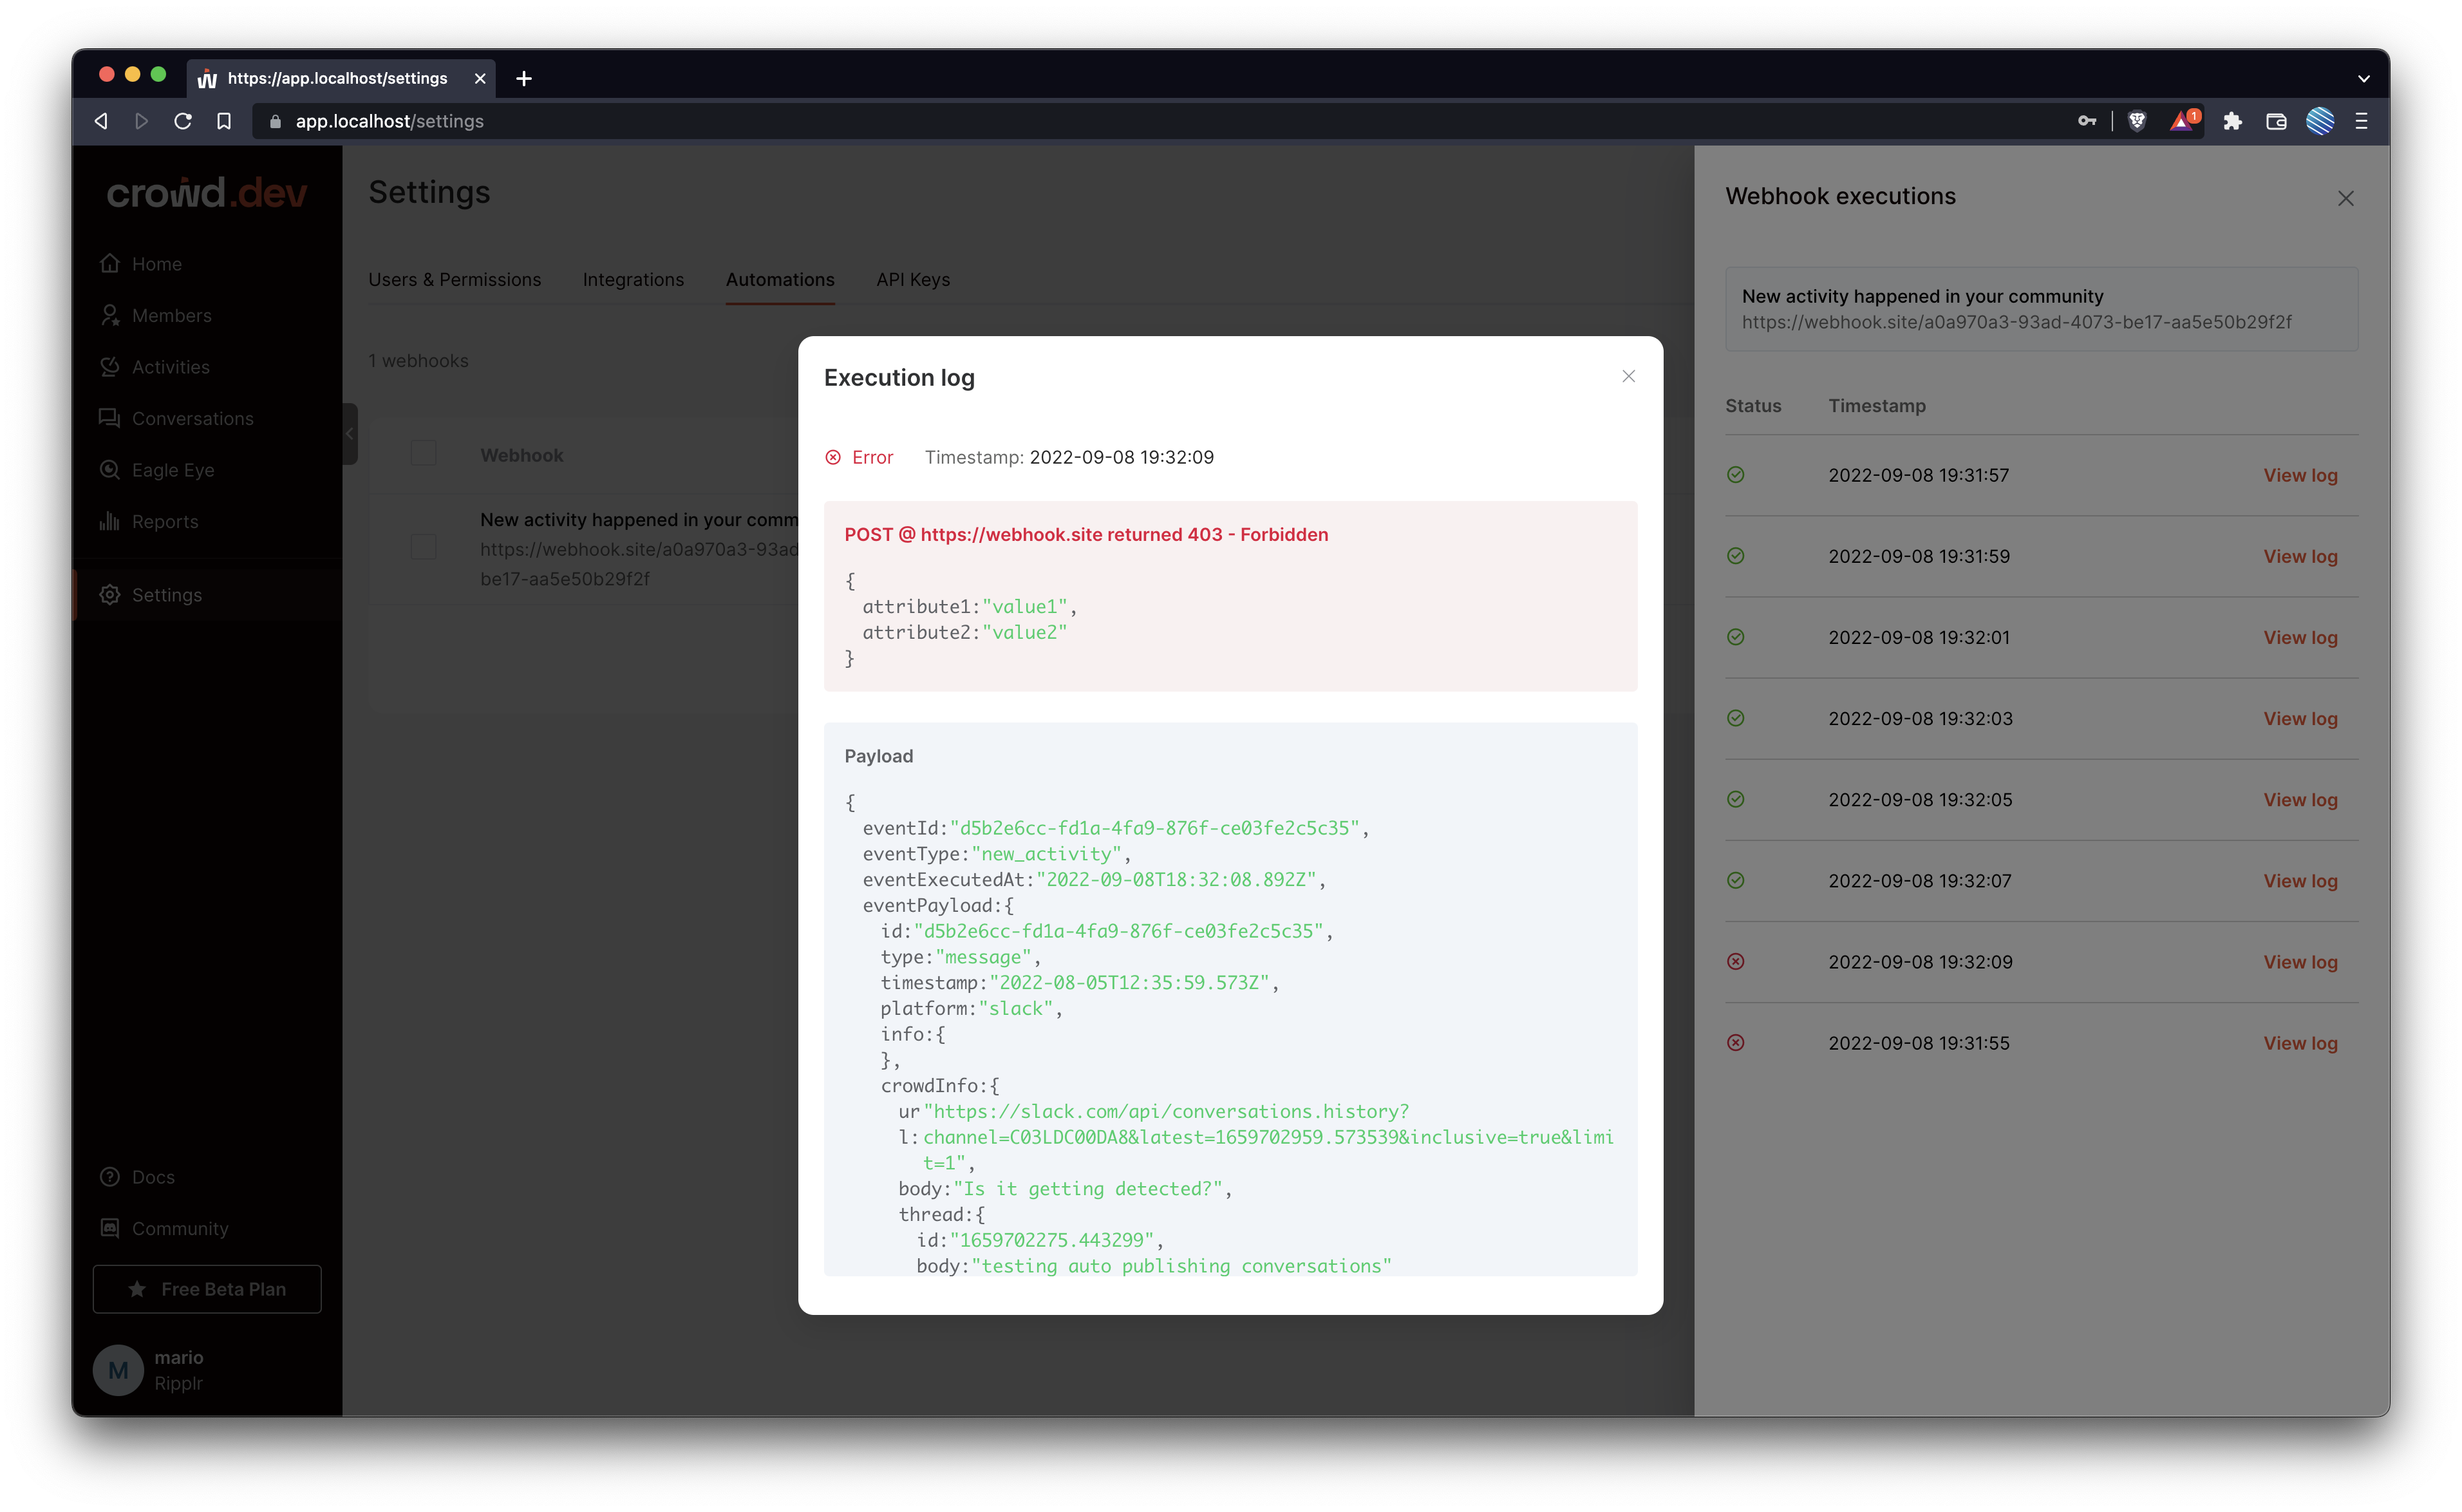View log for 19:32:09 execution
The width and height of the screenshot is (2462, 1512).
click(2300, 961)
